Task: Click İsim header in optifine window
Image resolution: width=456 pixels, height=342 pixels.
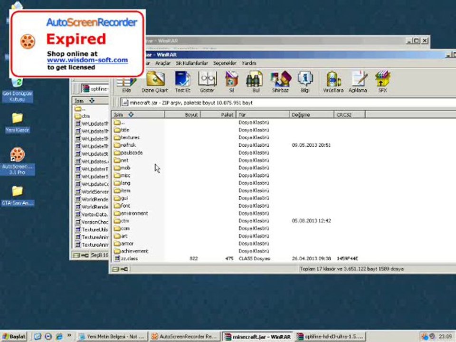Action: pos(90,101)
